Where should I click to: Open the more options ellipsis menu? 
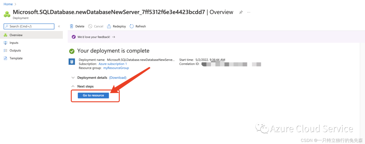click(x=249, y=12)
